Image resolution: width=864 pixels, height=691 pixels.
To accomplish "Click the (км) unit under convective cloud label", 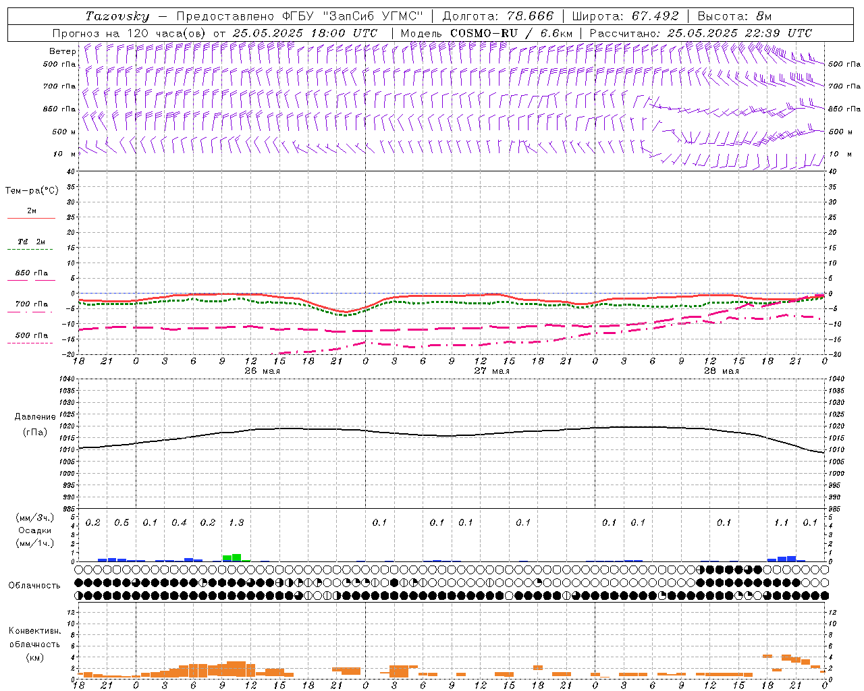I will [34, 657].
